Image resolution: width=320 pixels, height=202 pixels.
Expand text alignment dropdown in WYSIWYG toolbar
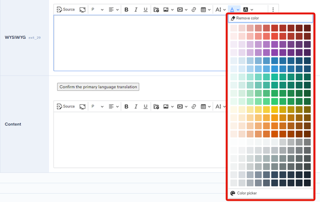[x=114, y=10]
